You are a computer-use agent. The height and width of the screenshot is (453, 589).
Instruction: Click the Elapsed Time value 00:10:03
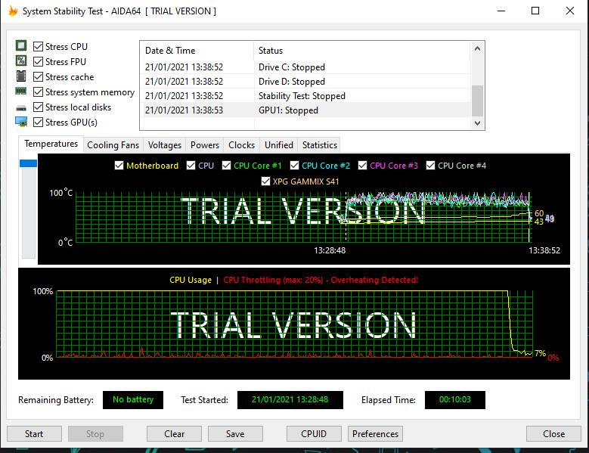point(455,399)
